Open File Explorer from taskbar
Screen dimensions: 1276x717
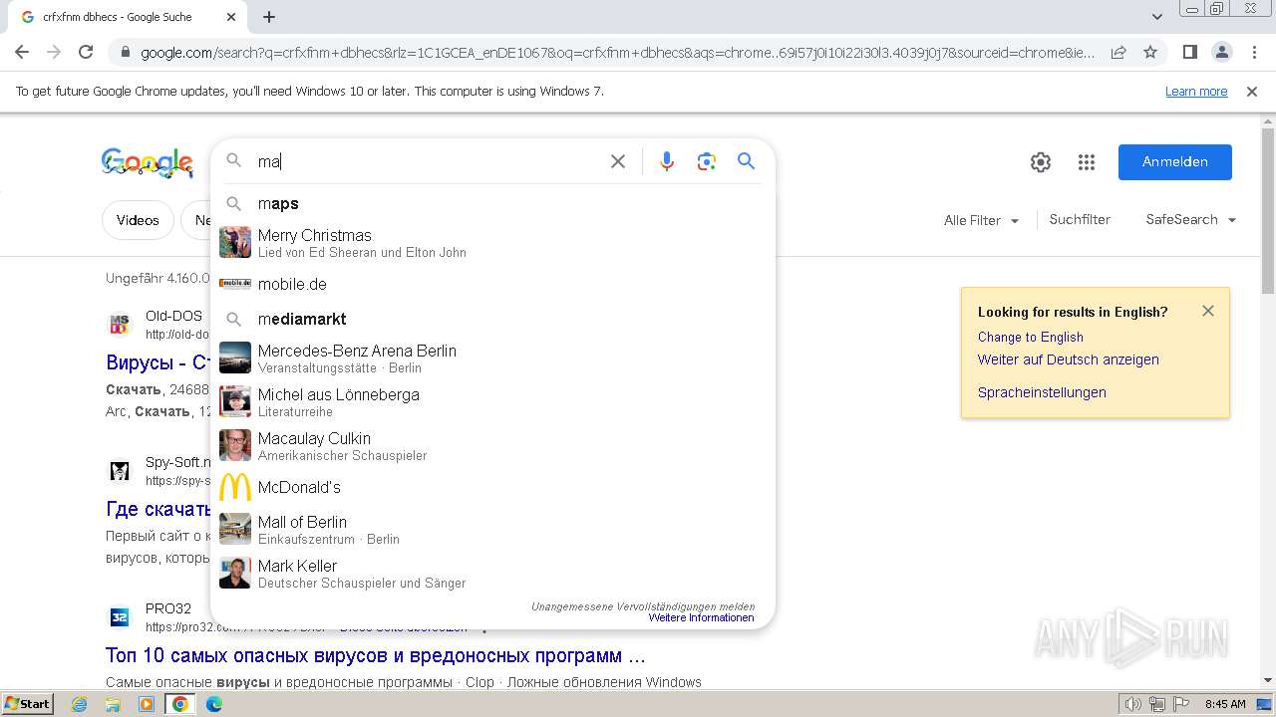tap(113, 704)
